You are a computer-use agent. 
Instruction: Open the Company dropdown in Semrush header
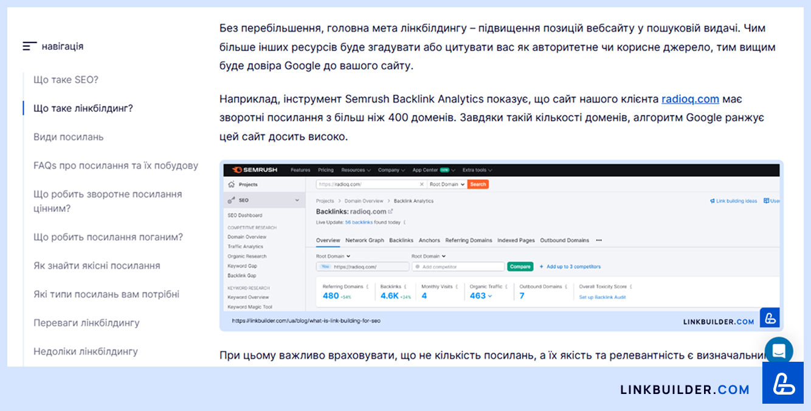pyautogui.click(x=391, y=170)
